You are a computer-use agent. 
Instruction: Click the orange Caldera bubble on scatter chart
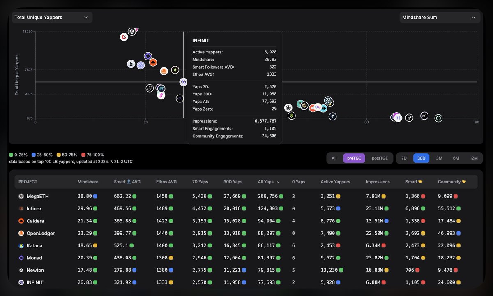[153, 62]
